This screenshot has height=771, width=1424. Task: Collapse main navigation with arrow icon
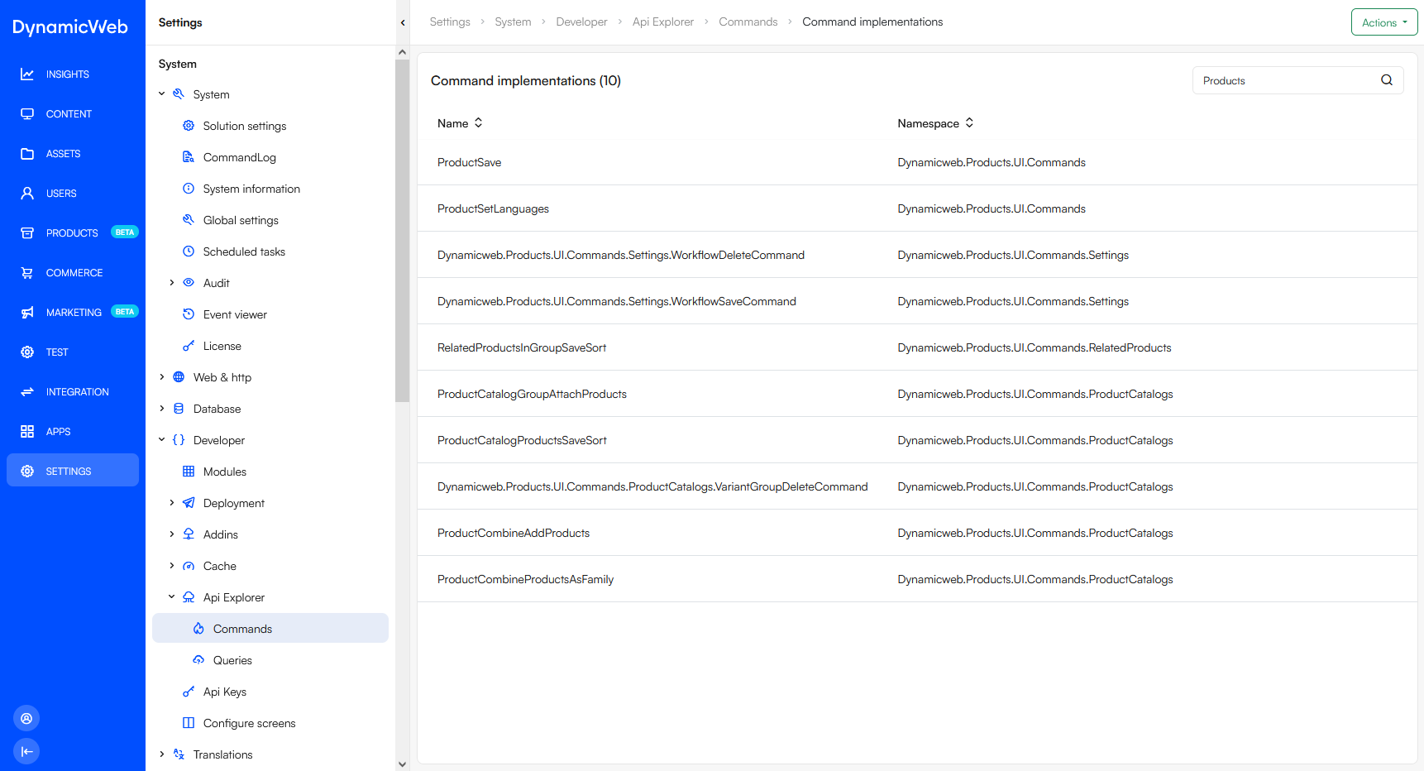(x=26, y=751)
